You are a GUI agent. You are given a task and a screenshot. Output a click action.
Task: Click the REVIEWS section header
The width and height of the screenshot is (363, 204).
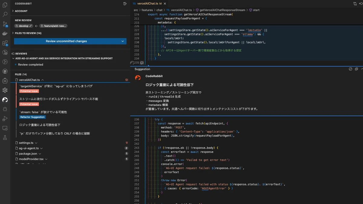pos(21,54)
